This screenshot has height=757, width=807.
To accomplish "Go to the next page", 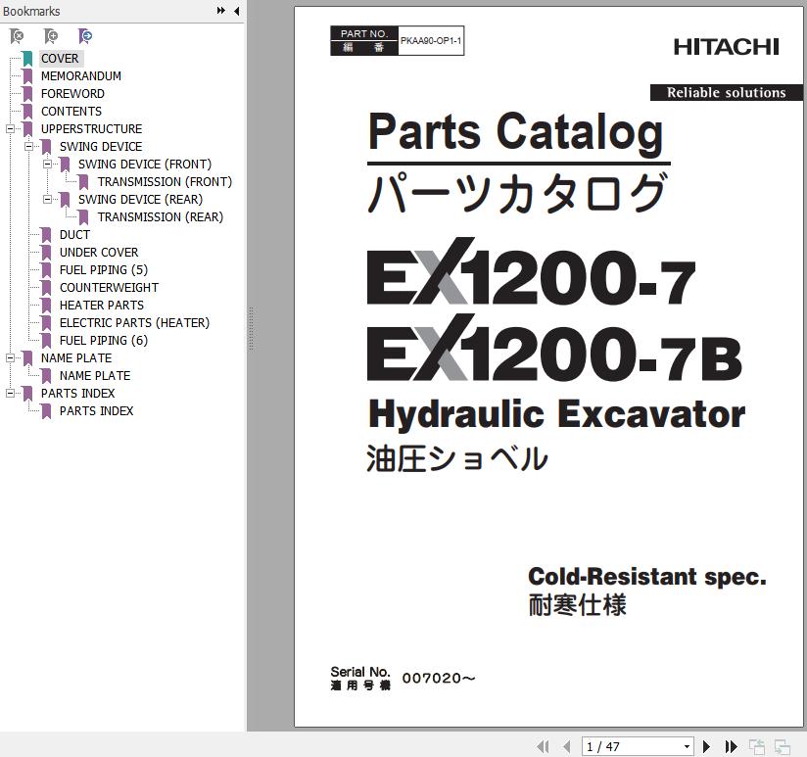I will coord(707,746).
